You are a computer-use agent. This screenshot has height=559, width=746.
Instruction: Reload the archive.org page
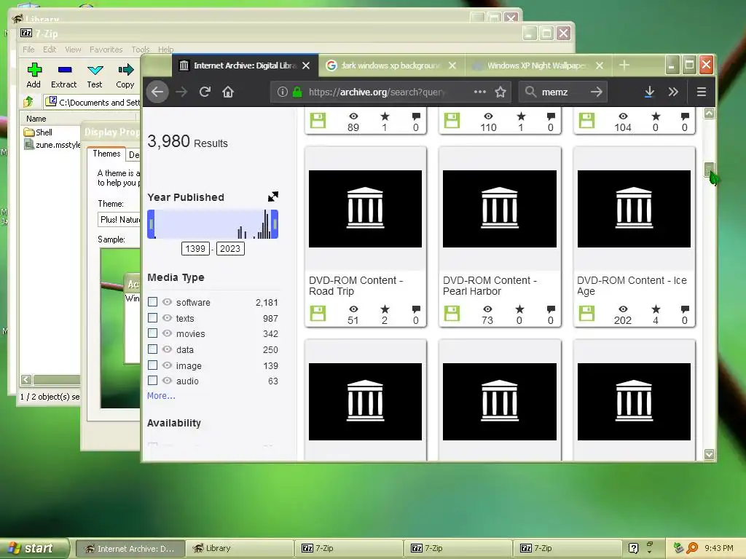pos(205,92)
